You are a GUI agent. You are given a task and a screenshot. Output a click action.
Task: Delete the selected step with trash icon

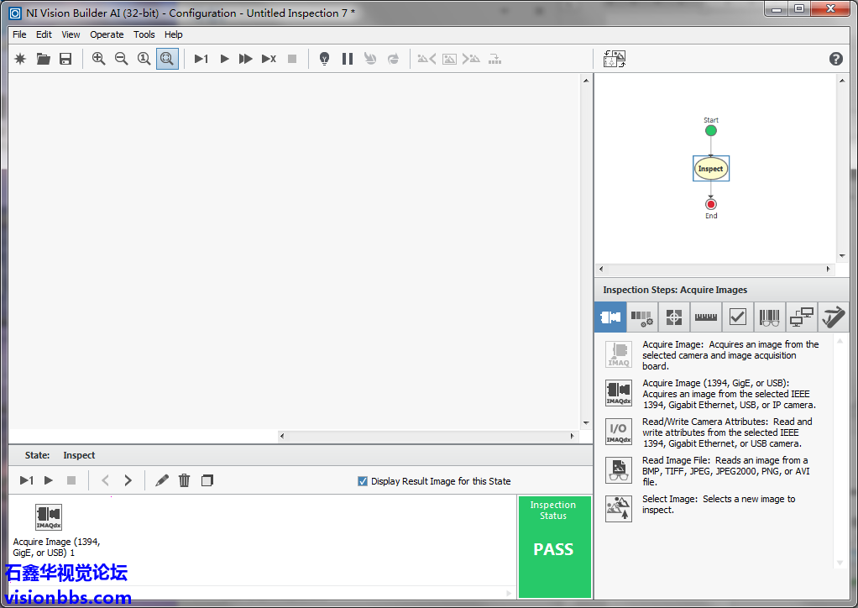coord(185,480)
